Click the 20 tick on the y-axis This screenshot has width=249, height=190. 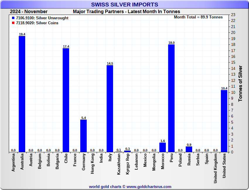coord(233,33)
